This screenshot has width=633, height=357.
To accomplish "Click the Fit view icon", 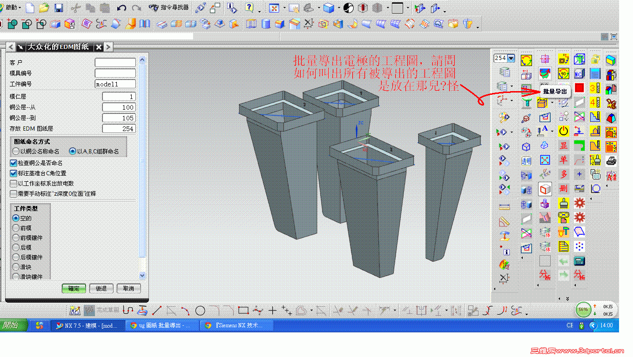I will coord(275,8).
